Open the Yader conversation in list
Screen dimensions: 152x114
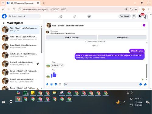tap(20, 38)
